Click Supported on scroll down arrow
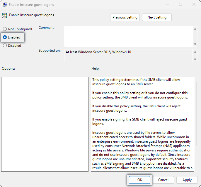 195,59
